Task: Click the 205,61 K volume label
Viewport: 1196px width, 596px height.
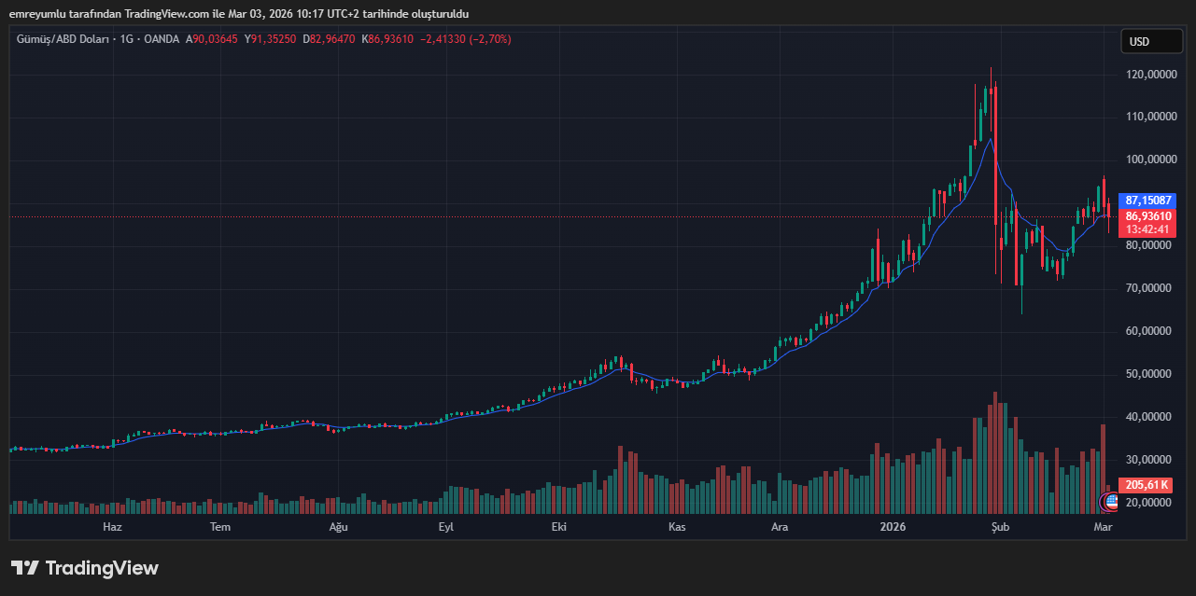Action: point(1147,485)
